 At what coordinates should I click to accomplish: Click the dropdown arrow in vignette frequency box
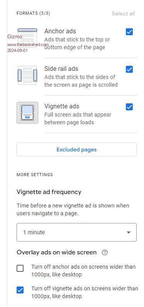129,232
